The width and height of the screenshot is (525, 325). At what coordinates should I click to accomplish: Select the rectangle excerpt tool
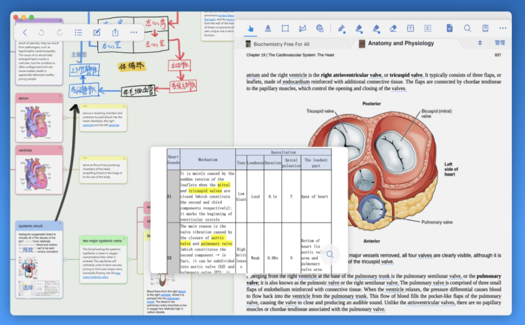click(x=285, y=28)
